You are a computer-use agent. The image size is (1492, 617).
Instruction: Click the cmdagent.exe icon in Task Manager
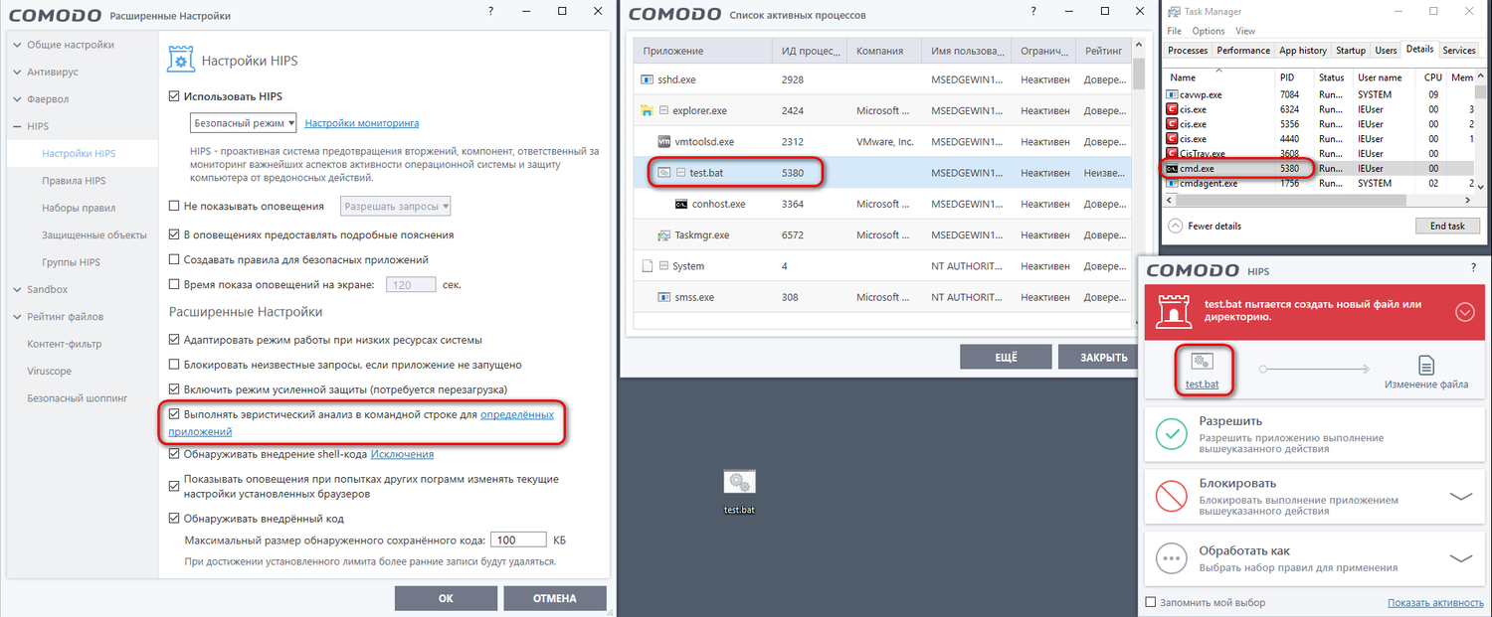[1172, 184]
